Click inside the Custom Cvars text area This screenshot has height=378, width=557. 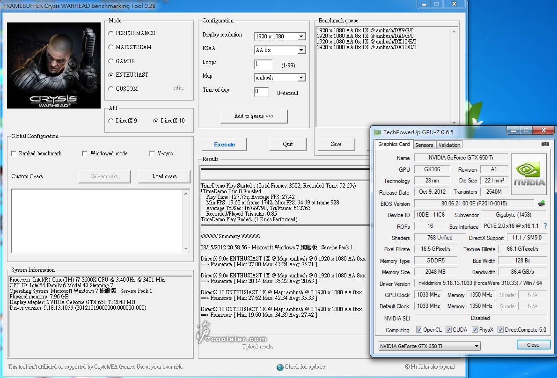(x=97, y=221)
